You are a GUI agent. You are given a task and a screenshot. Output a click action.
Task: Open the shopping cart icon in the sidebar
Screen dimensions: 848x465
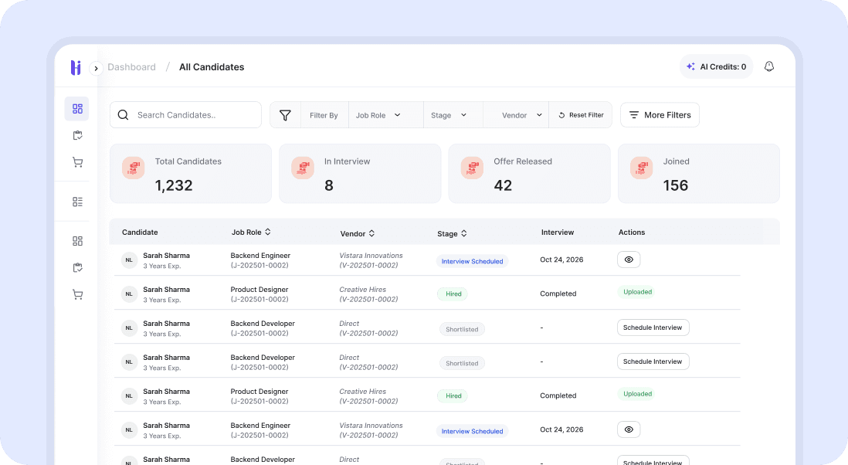77,162
